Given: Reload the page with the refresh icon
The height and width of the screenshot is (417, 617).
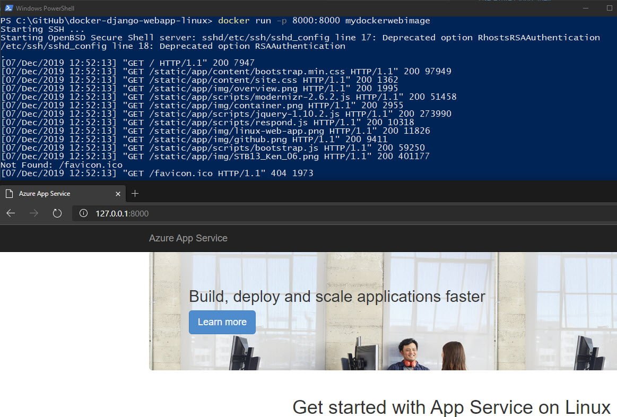Looking at the screenshot, I should tap(57, 213).
